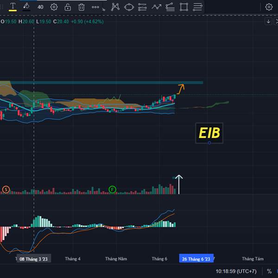Click the Tháng Tám time axis label
The height and width of the screenshot is (278, 278).
(253, 259)
